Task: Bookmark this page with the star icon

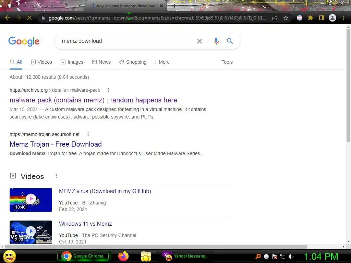Action: pos(286,18)
